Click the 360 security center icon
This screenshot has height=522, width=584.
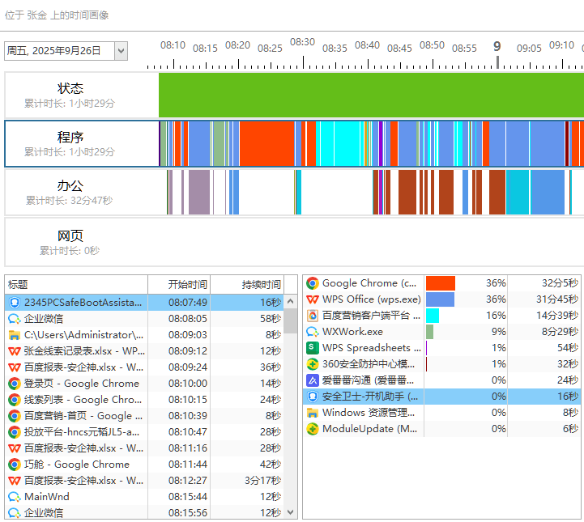pyautogui.click(x=312, y=364)
